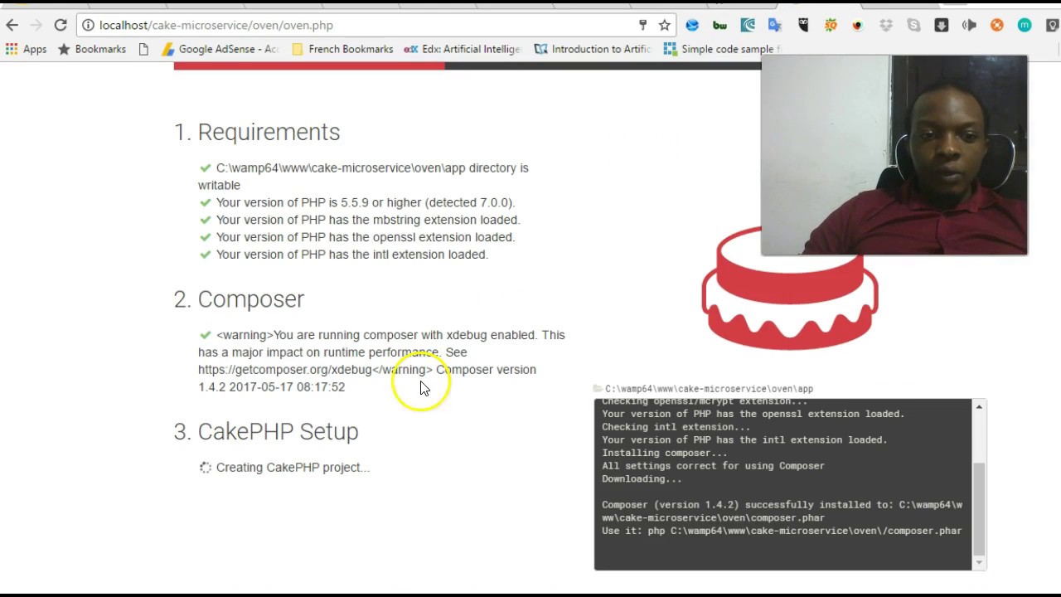Click the red CakePHP cake logo

click(789, 287)
